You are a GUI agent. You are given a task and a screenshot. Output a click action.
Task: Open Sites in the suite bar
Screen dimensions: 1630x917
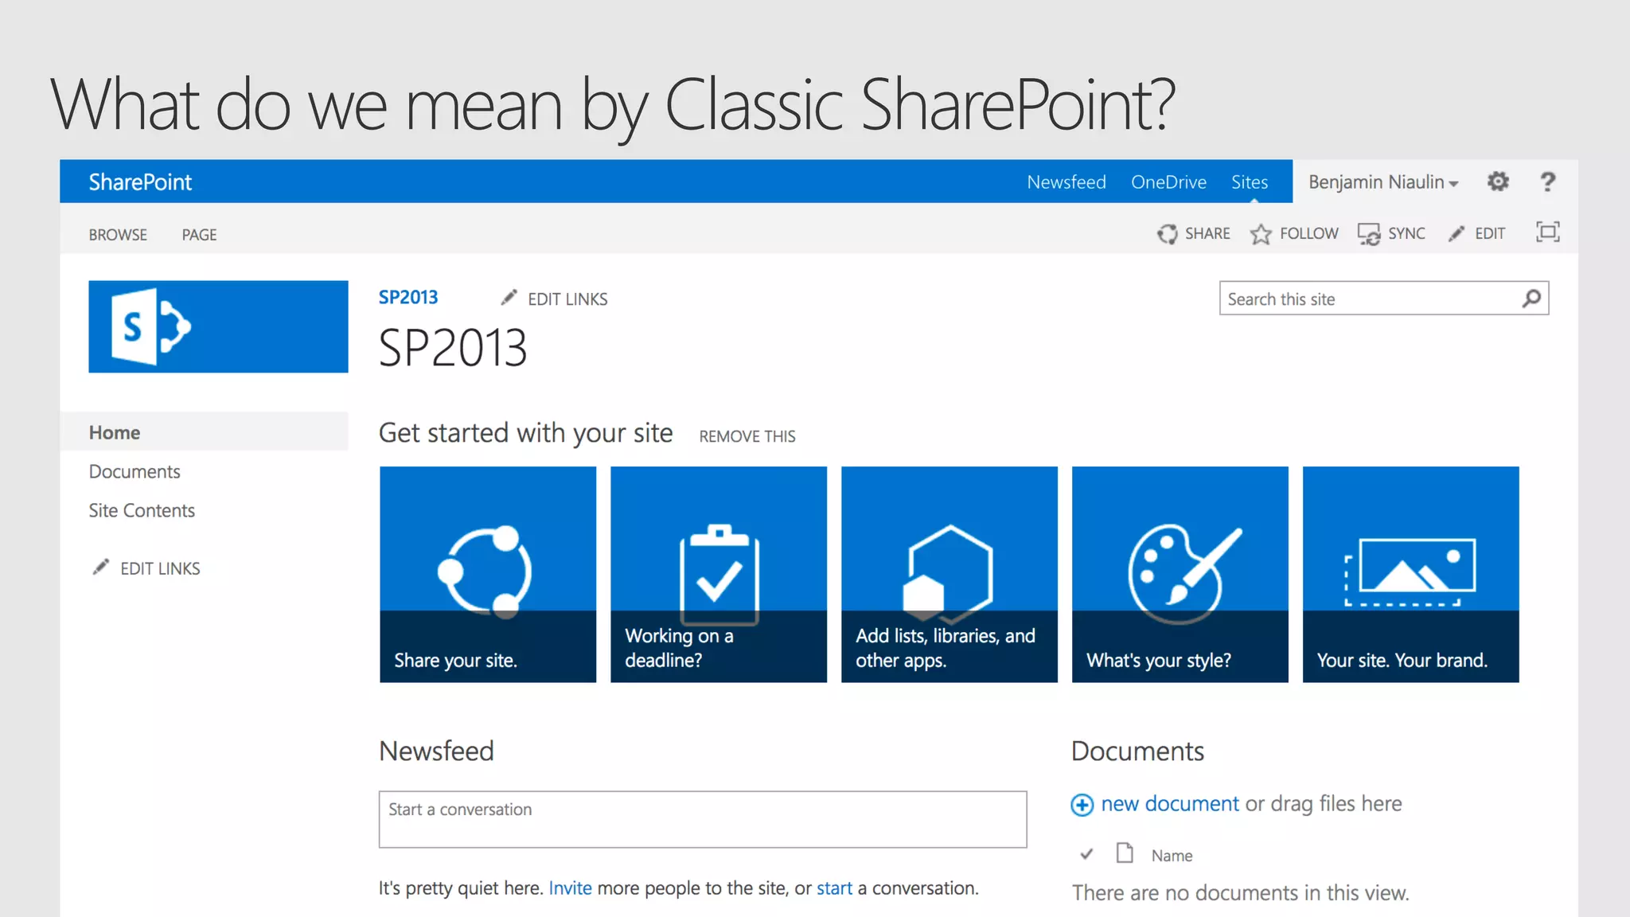[x=1250, y=182]
